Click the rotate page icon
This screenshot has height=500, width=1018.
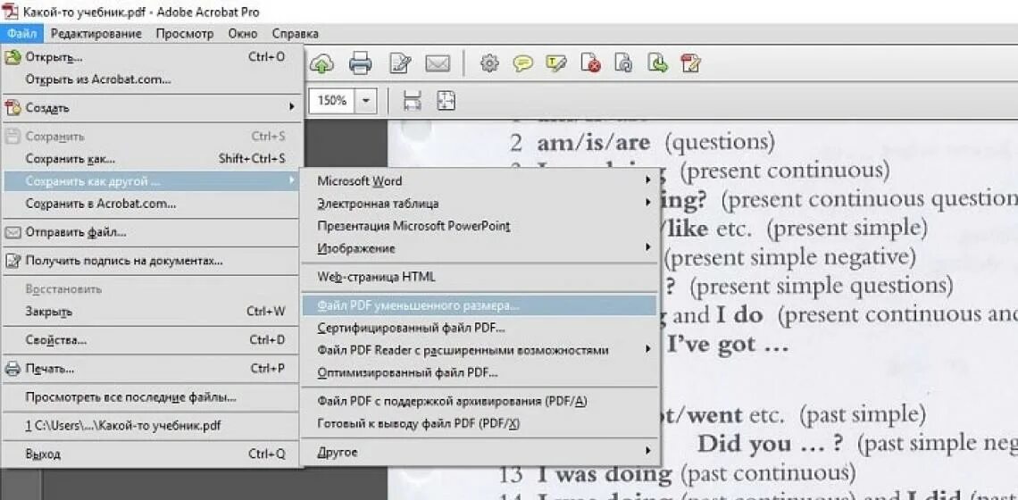click(x=624, y=63)
